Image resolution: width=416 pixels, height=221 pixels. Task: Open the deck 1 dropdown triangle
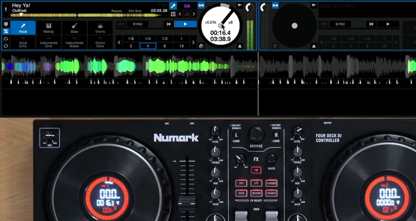[x=240, y=6]
